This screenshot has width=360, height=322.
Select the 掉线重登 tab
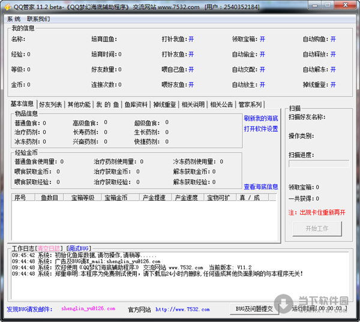point(164,105)
